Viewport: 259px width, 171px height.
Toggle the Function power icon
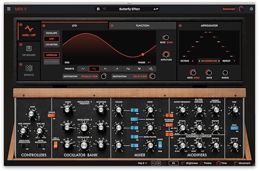(x=112, y=26)
